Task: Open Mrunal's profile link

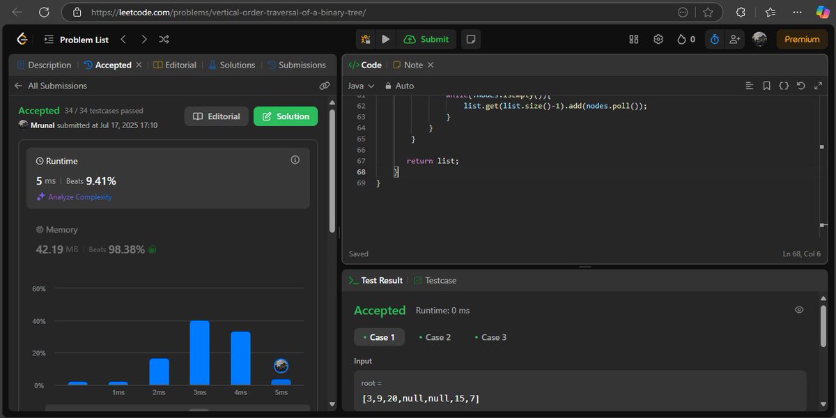Action: pyautogui.click(x=42, y=125)
